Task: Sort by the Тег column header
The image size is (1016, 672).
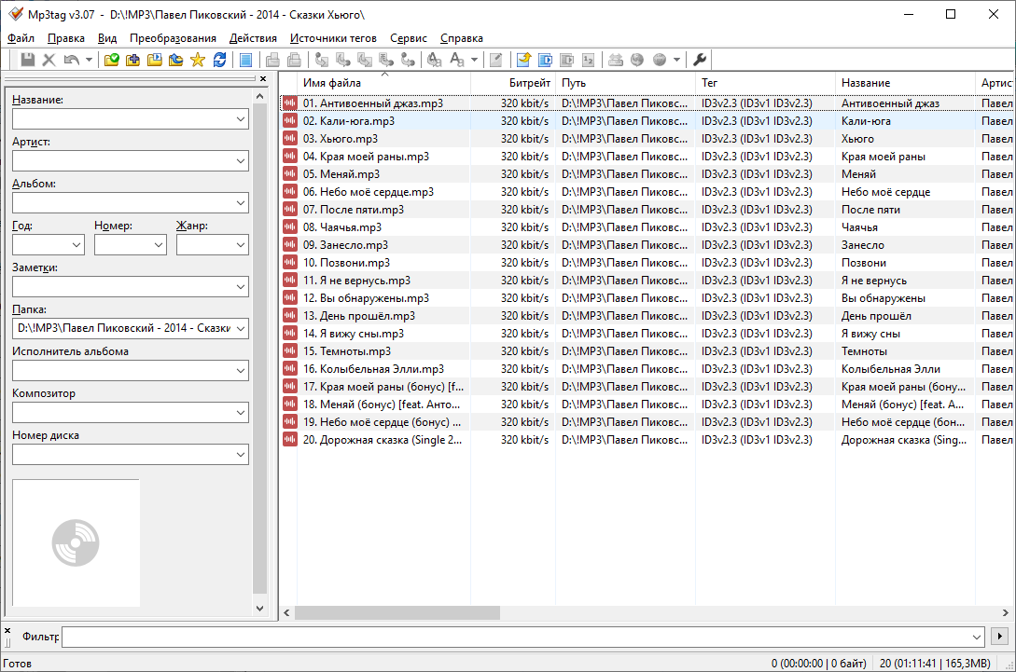Action: 765,83
